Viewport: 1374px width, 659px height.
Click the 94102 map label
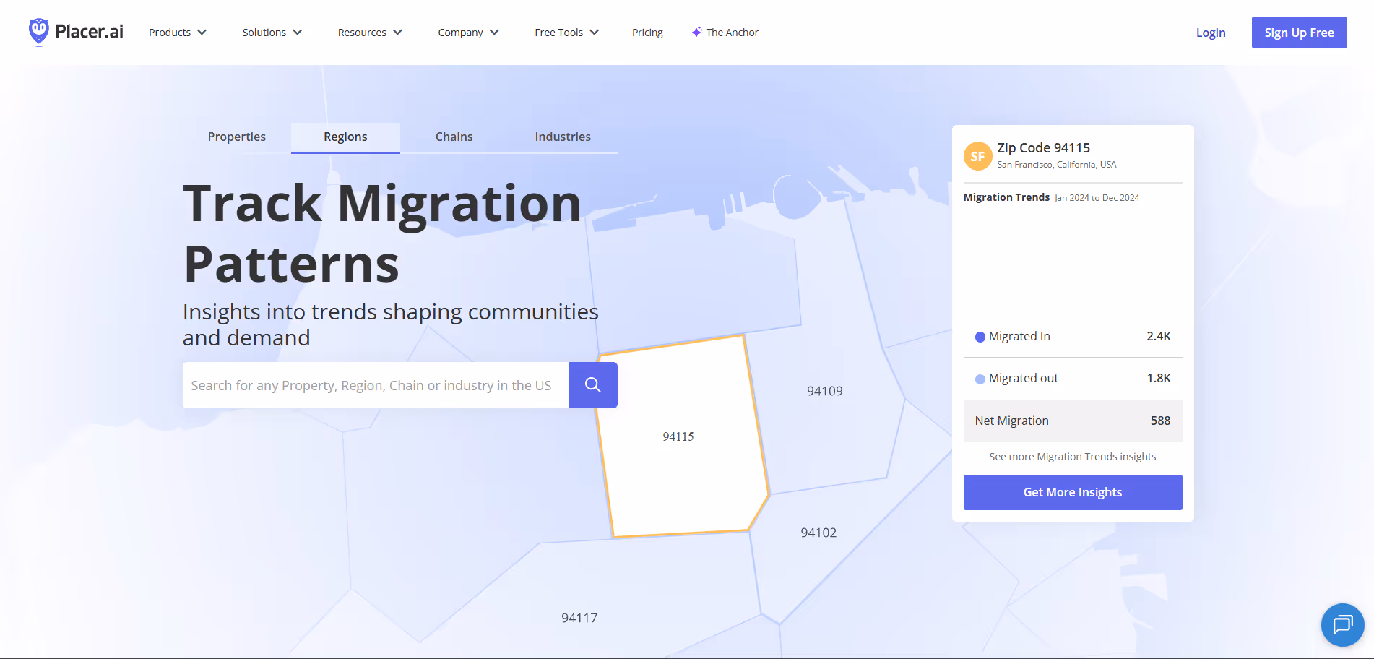click(x=818, y=533)
